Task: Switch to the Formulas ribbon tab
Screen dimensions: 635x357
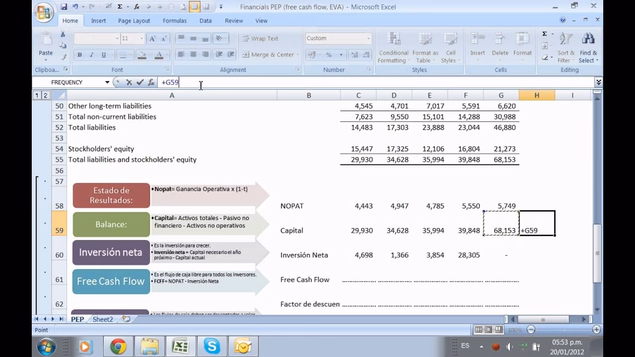Action: [175, 21]
